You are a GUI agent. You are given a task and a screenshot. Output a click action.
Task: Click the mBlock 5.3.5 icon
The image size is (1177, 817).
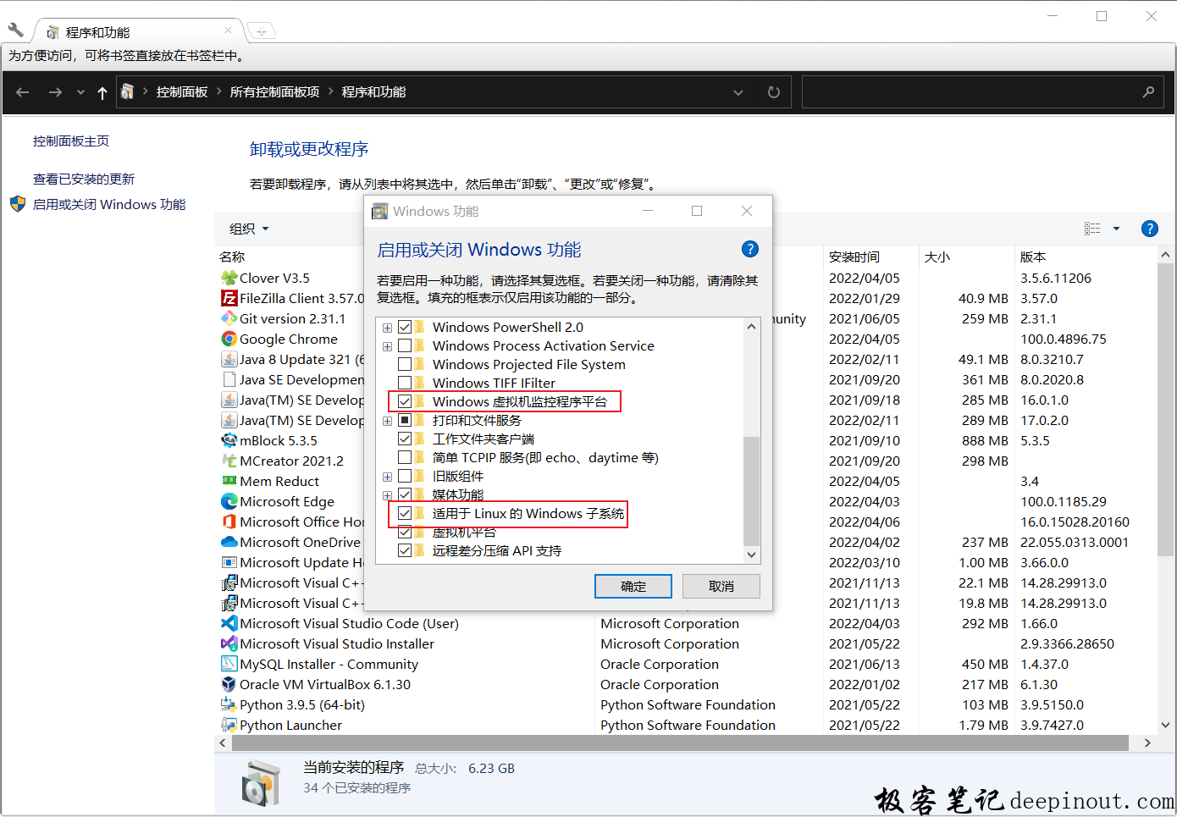[229, 440]
